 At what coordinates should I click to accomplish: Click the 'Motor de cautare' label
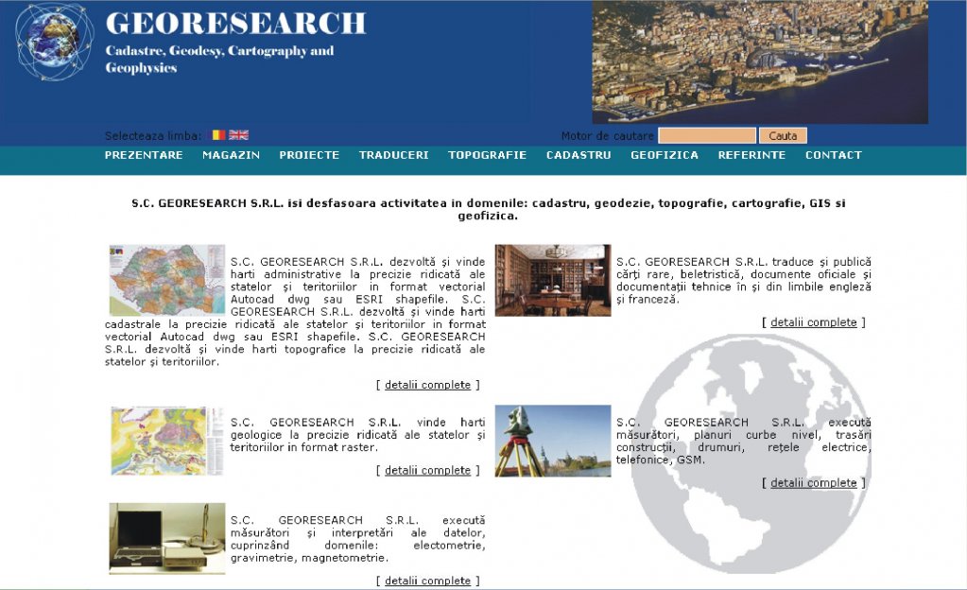pyautogui.click(x=608, y=136)
